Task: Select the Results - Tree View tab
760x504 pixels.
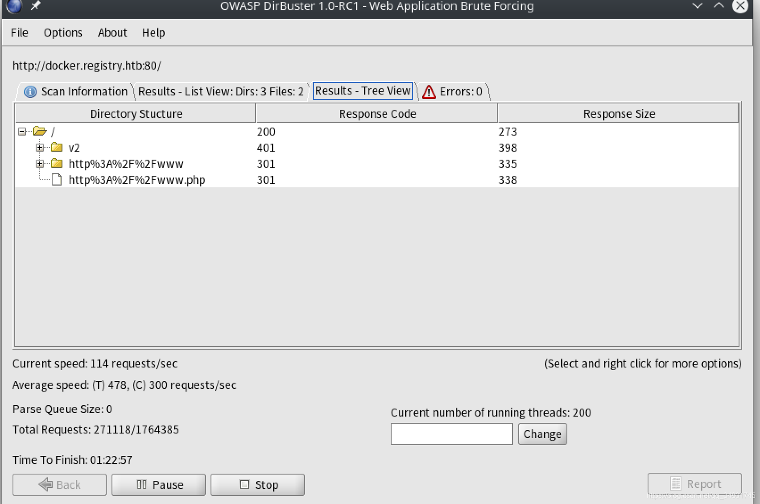Action: [x=363, y=91]
